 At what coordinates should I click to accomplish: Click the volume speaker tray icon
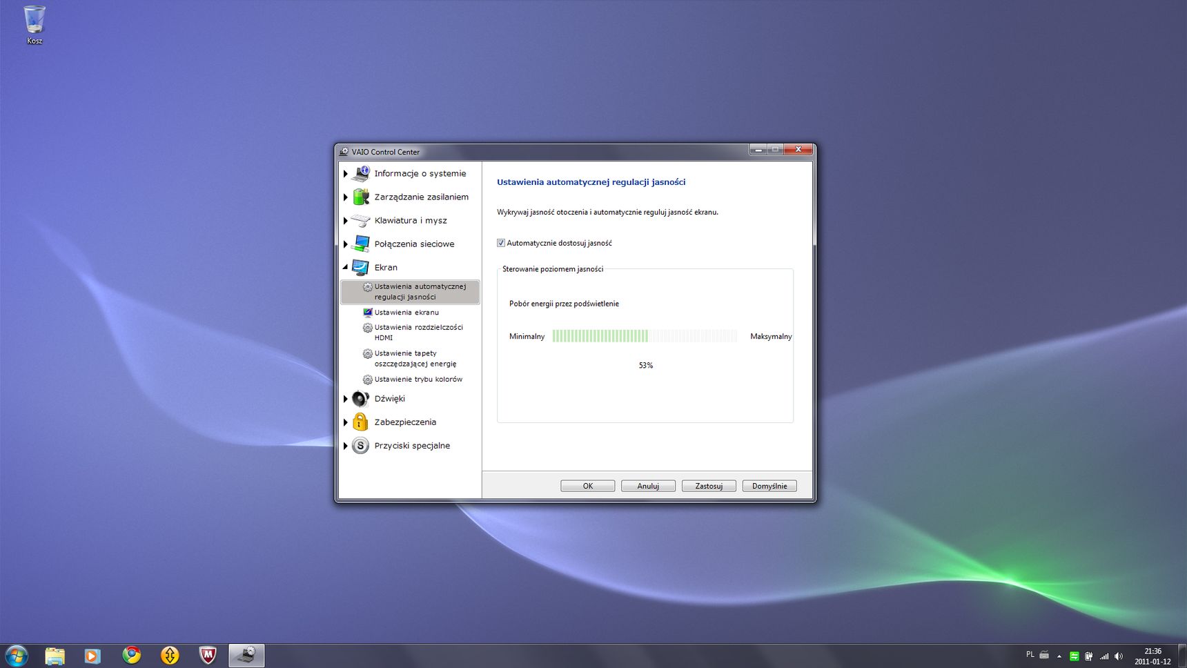pyautogui.click(x=1119, y=656)
